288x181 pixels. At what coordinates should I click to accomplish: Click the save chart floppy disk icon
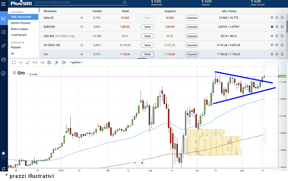click(x=49, y=62)
